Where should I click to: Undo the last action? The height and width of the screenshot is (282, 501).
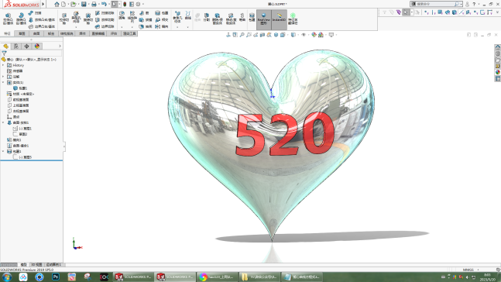[104, 4]
